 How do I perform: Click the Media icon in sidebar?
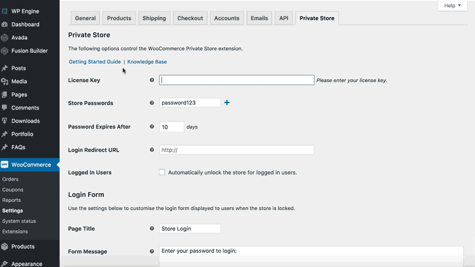point(4,82)
